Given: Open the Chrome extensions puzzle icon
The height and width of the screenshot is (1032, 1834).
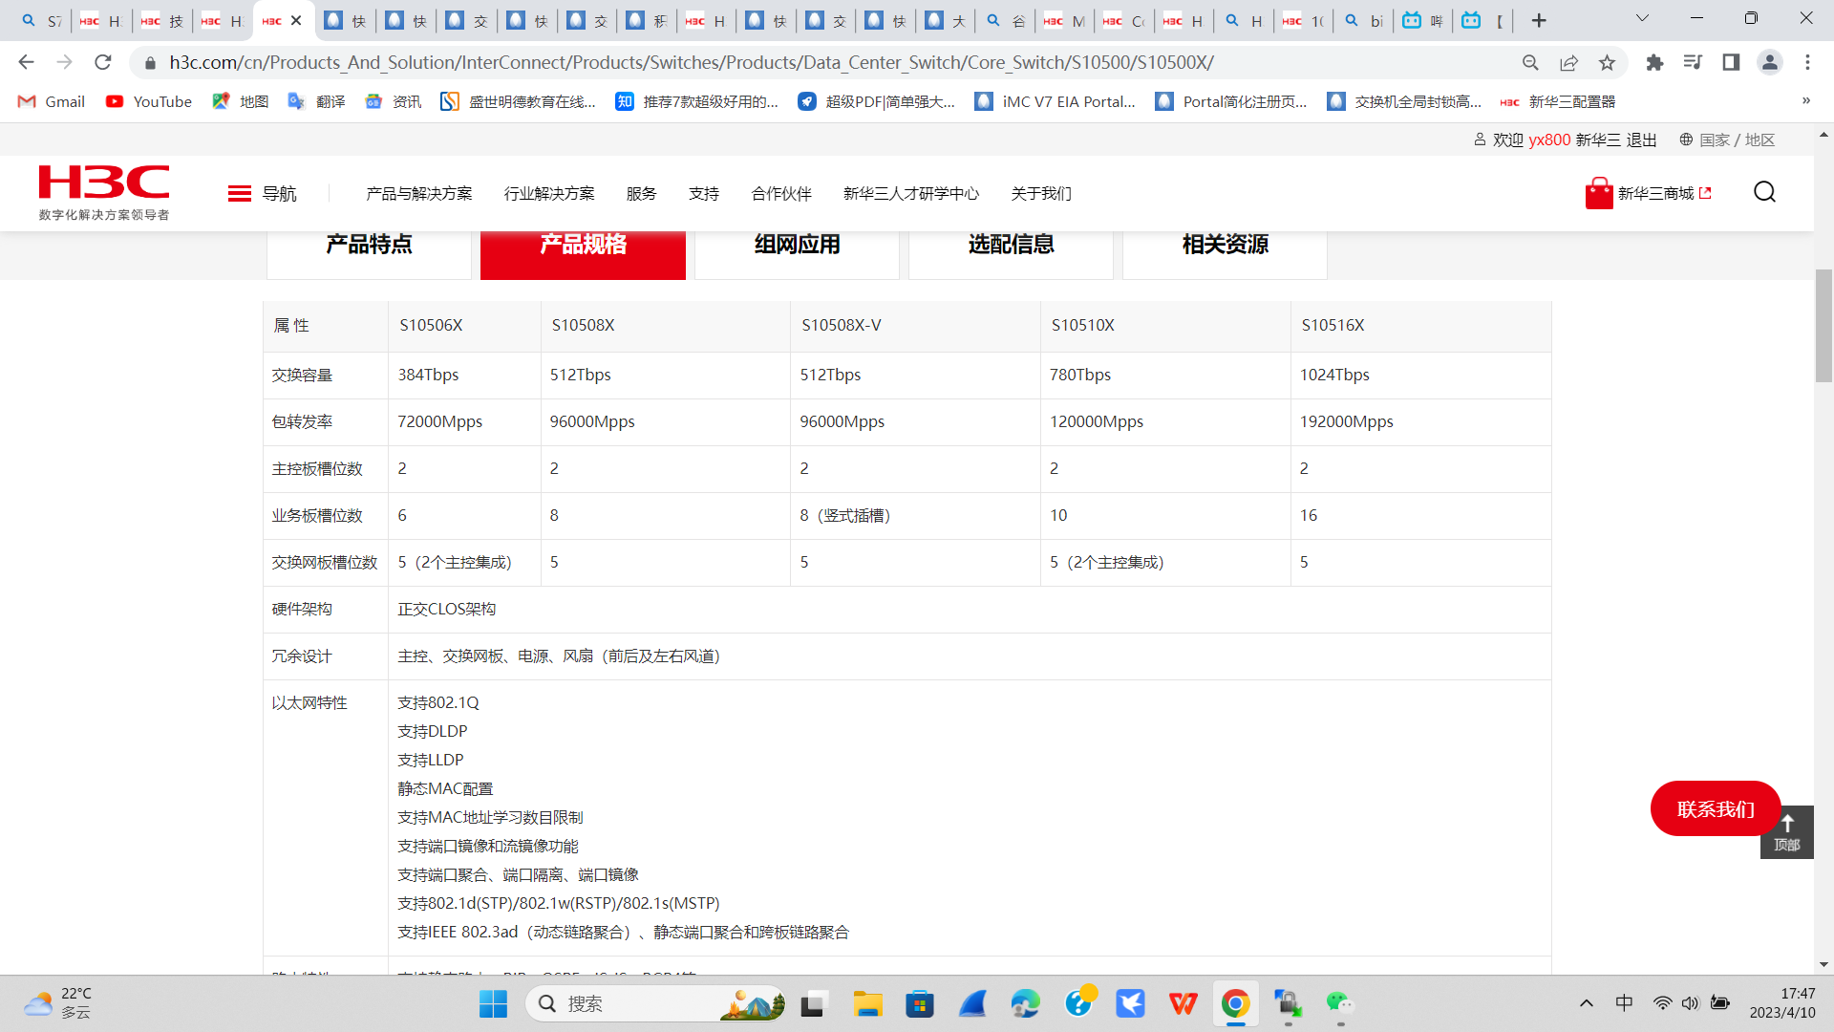Looking at the screenshot, I should 1654,62.
